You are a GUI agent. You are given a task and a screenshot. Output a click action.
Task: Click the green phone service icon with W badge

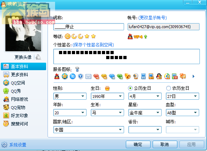(175, 76)
